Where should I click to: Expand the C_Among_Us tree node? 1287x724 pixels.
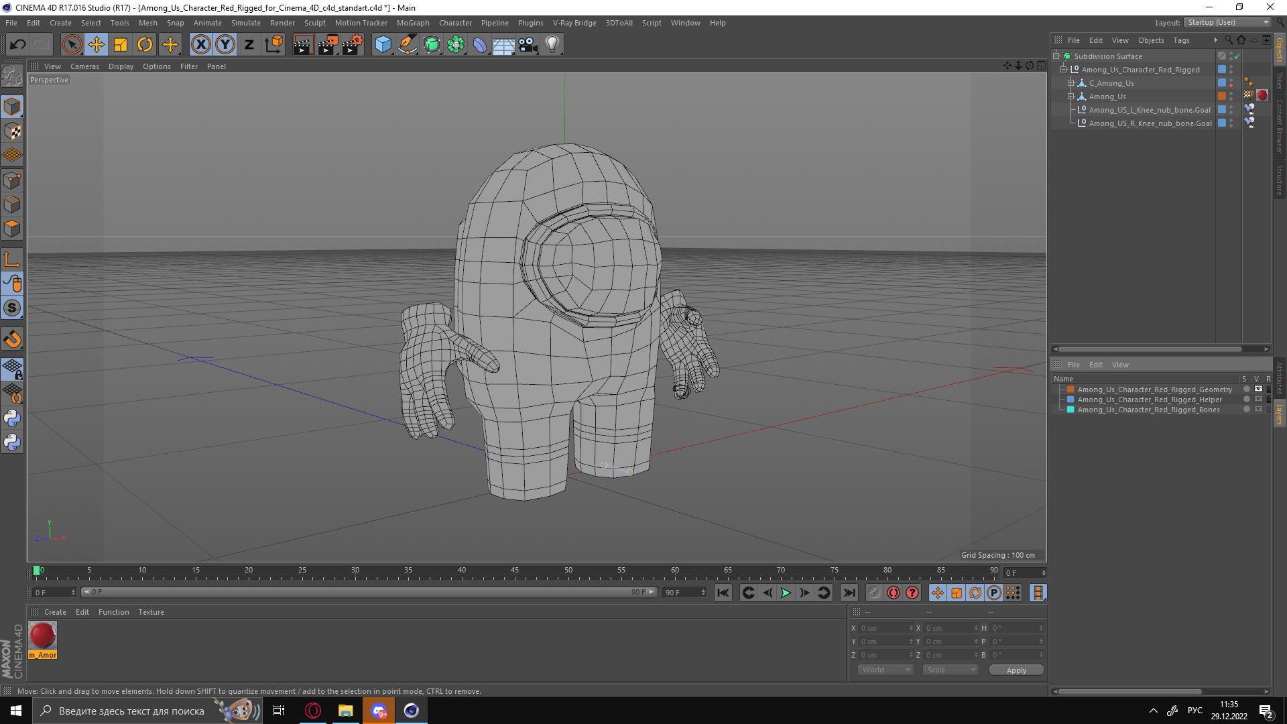pyautogui.click(x=1071, y=83)
